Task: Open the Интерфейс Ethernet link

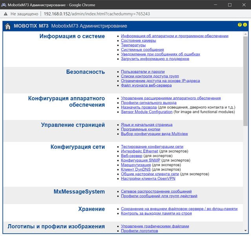Action: (x=139, y=151)
